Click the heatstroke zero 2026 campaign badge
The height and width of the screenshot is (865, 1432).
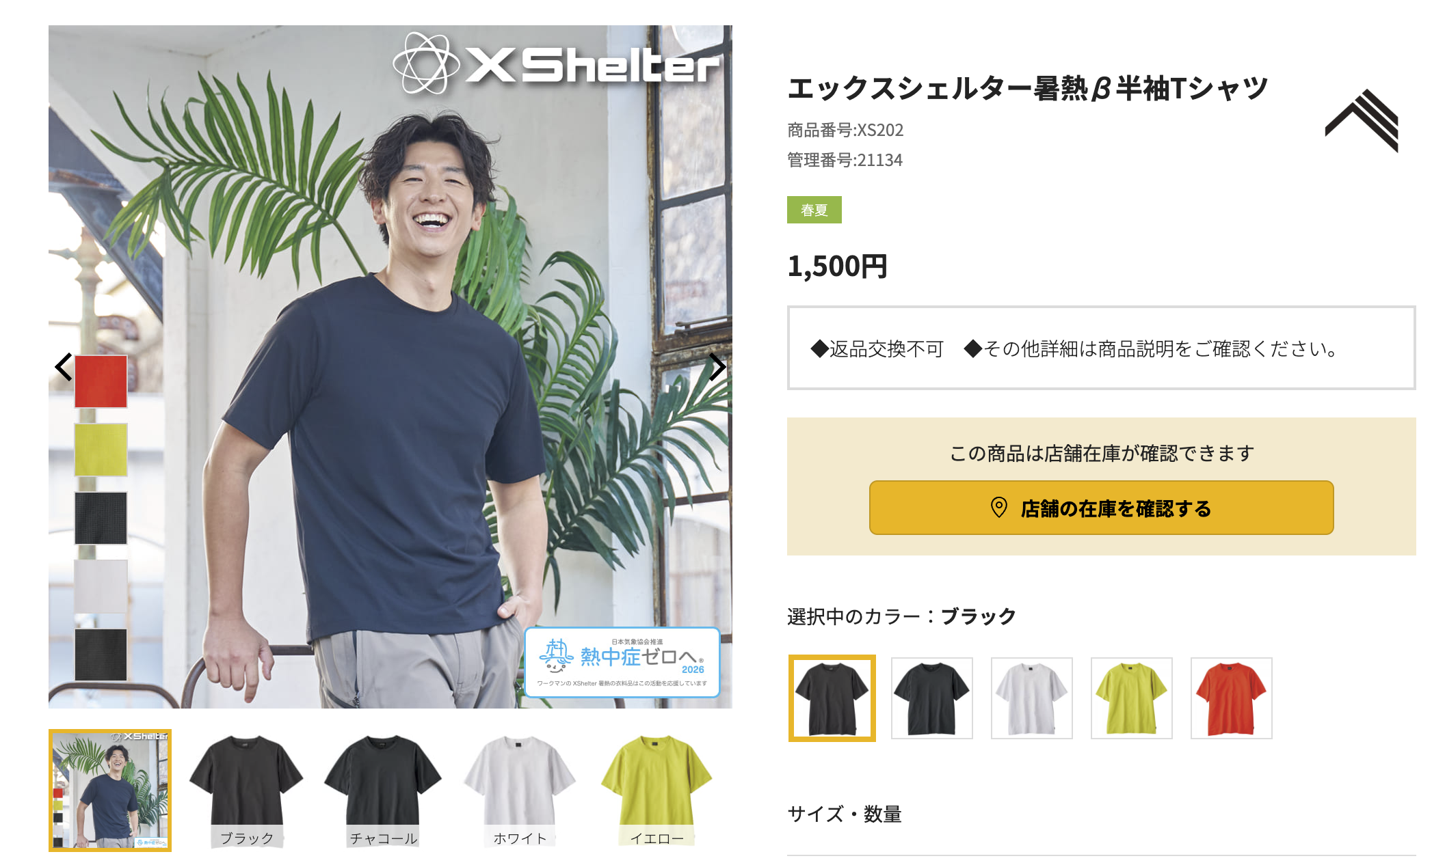(622, 662)
